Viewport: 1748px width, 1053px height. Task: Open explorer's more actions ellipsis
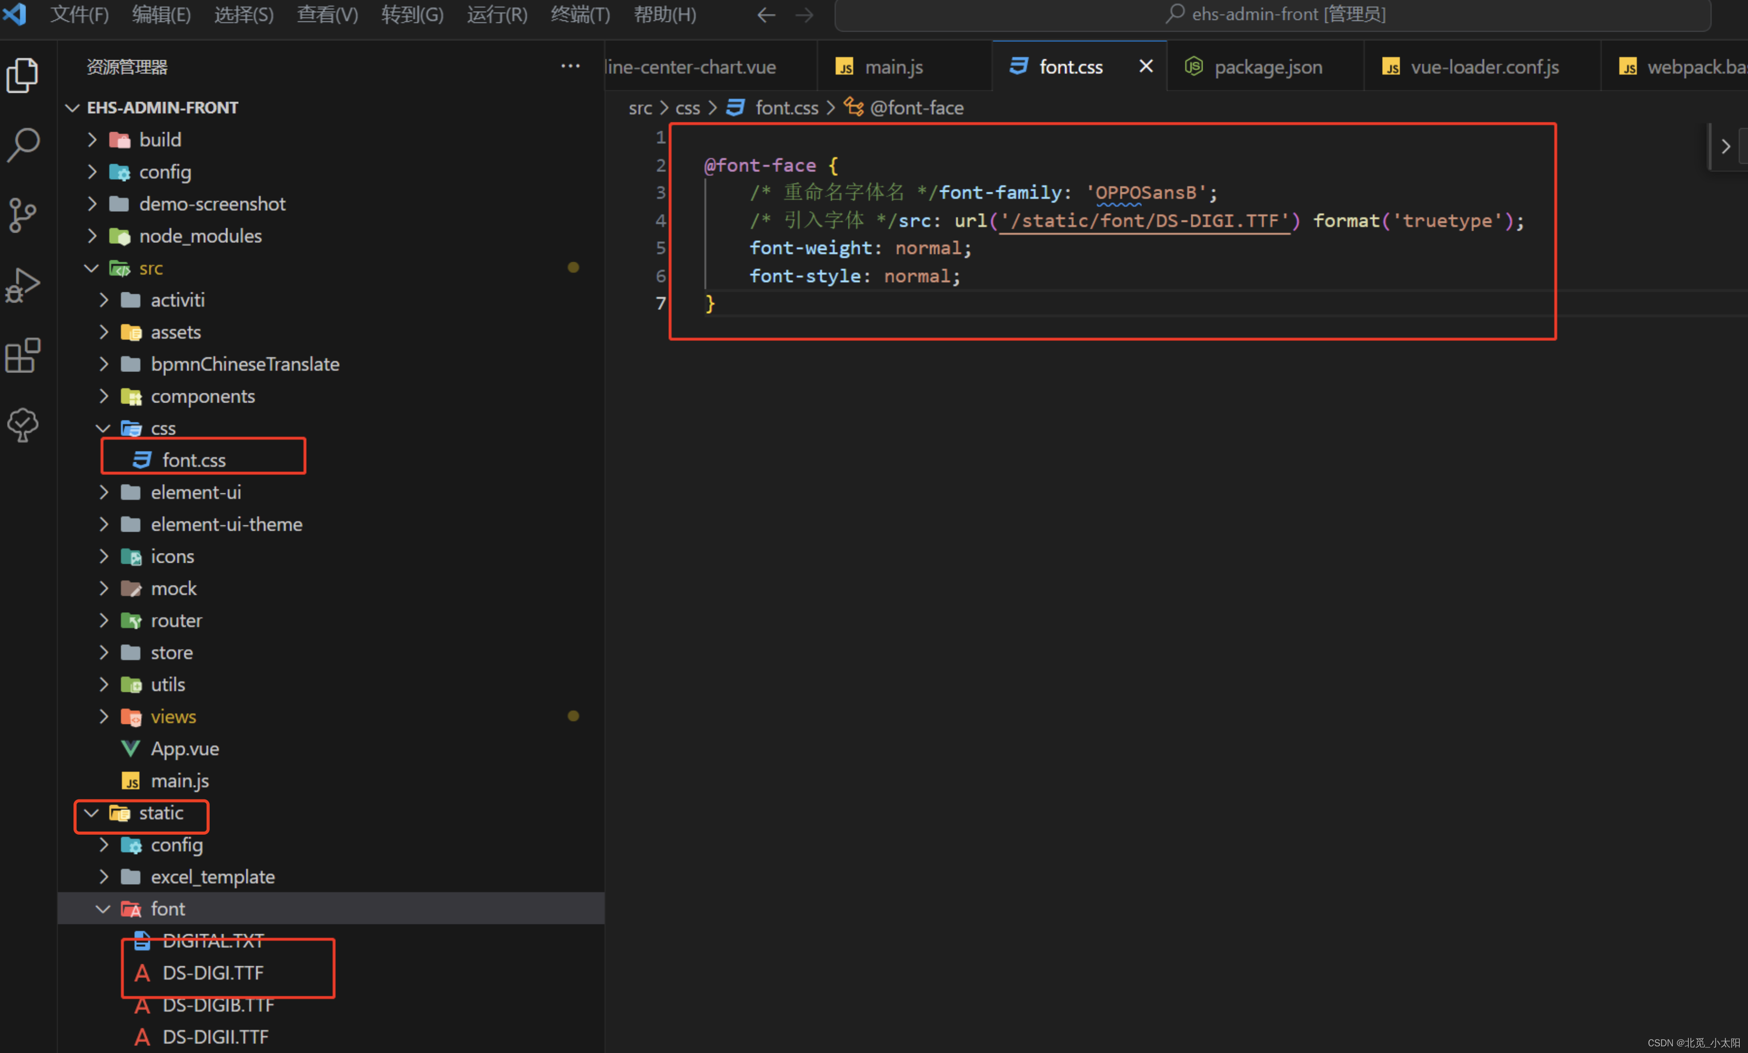[570, 67]
